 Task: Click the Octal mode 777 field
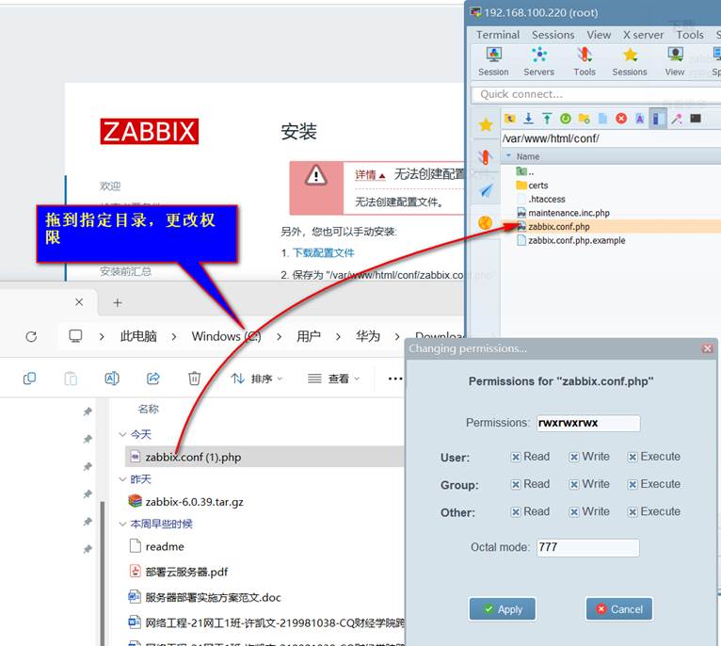587,547
